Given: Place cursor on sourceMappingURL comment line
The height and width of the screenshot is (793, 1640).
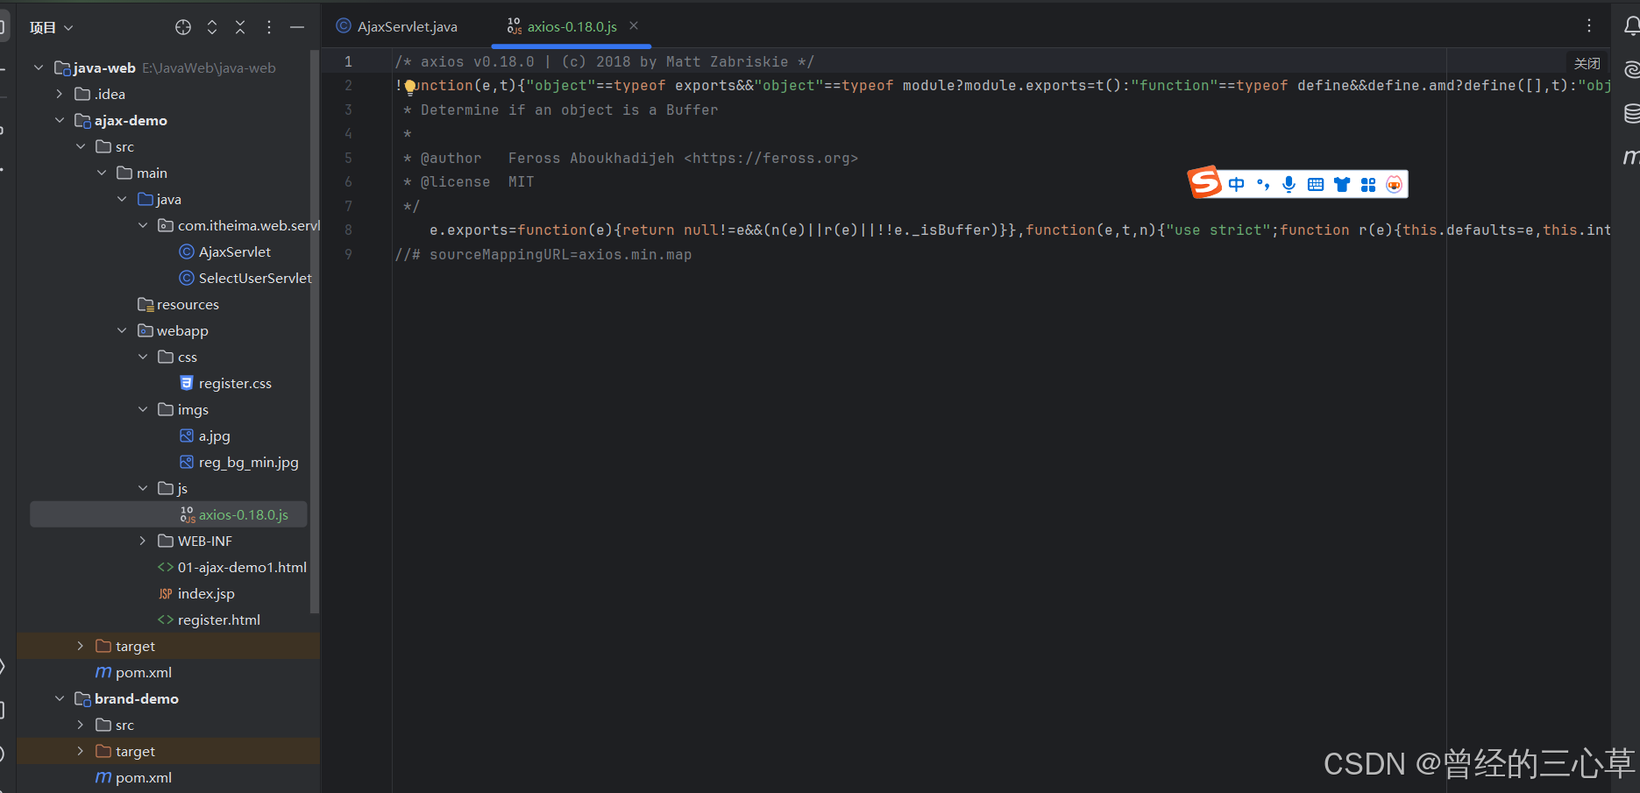Looking at the screenshot, I should coord(543,254).
